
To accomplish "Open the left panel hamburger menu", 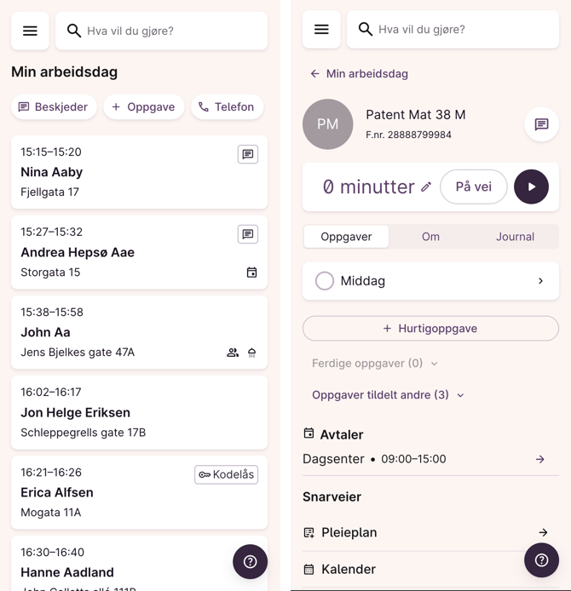I will click(30, 31).
